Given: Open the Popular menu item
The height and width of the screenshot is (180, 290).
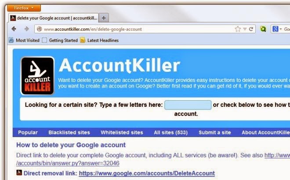Looking at the screenshot, I should (28, 132).
